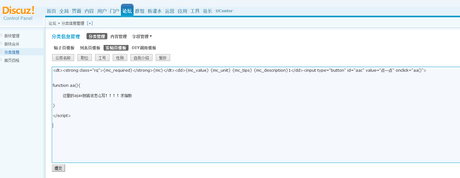460x178 pixels.
Task: Open the 用户 top menu
Action: [x=102, y=11]
